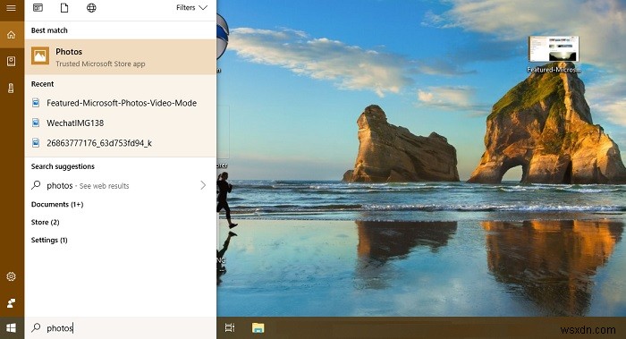Filter results by Apps icon
626x339 pixels.
[x=38, y=7]
